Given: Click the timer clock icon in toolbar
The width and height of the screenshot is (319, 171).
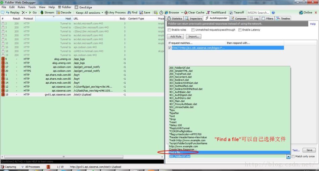Looking at the screenshot, I should pos(161,13).
